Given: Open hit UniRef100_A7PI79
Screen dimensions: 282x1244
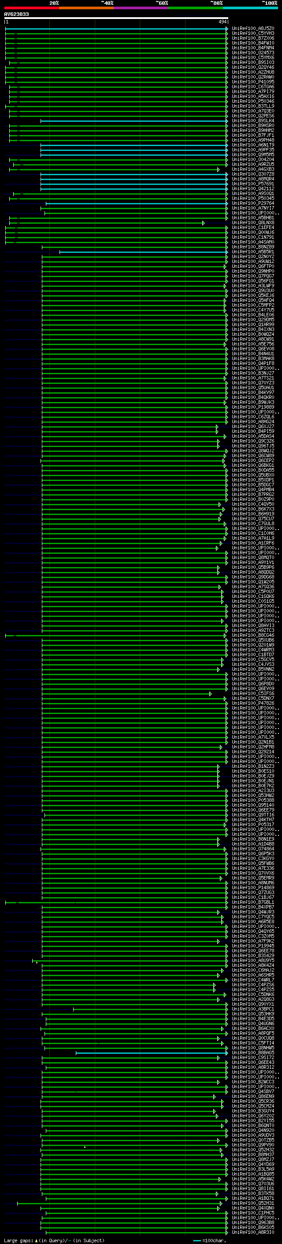Looking at the screenshot, I should (x=253, y=91).
